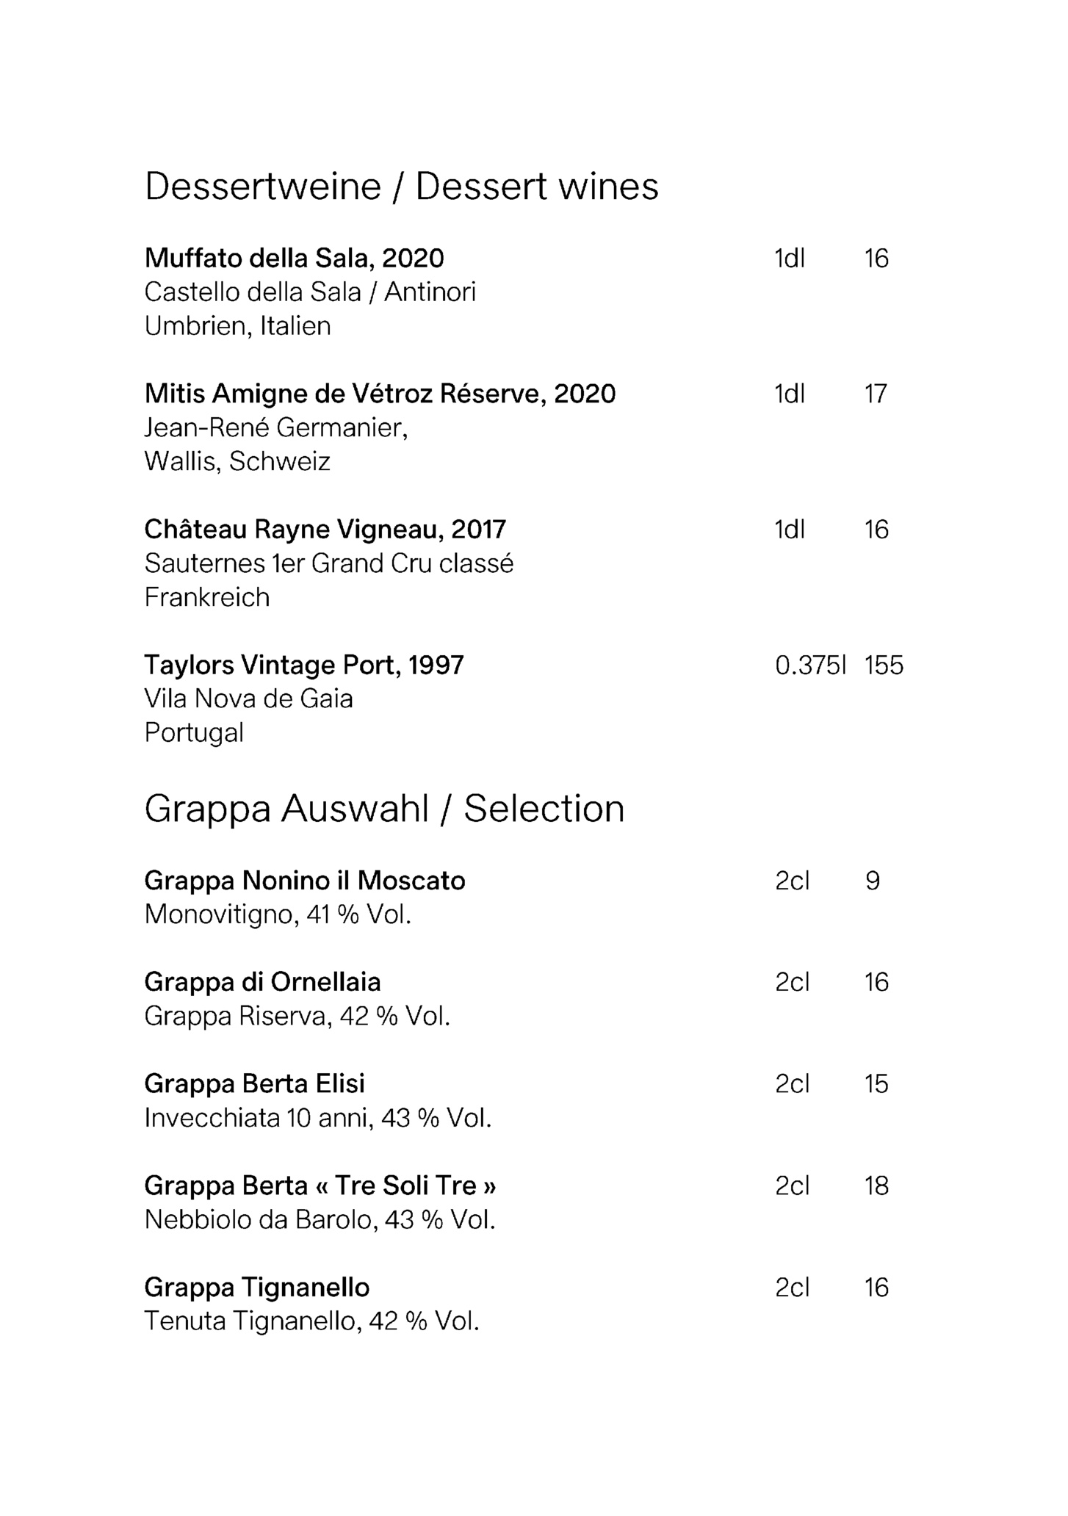Select the Grappa di Ornellaia title
Screen dimensions: 1068x1516
point(262,982)
